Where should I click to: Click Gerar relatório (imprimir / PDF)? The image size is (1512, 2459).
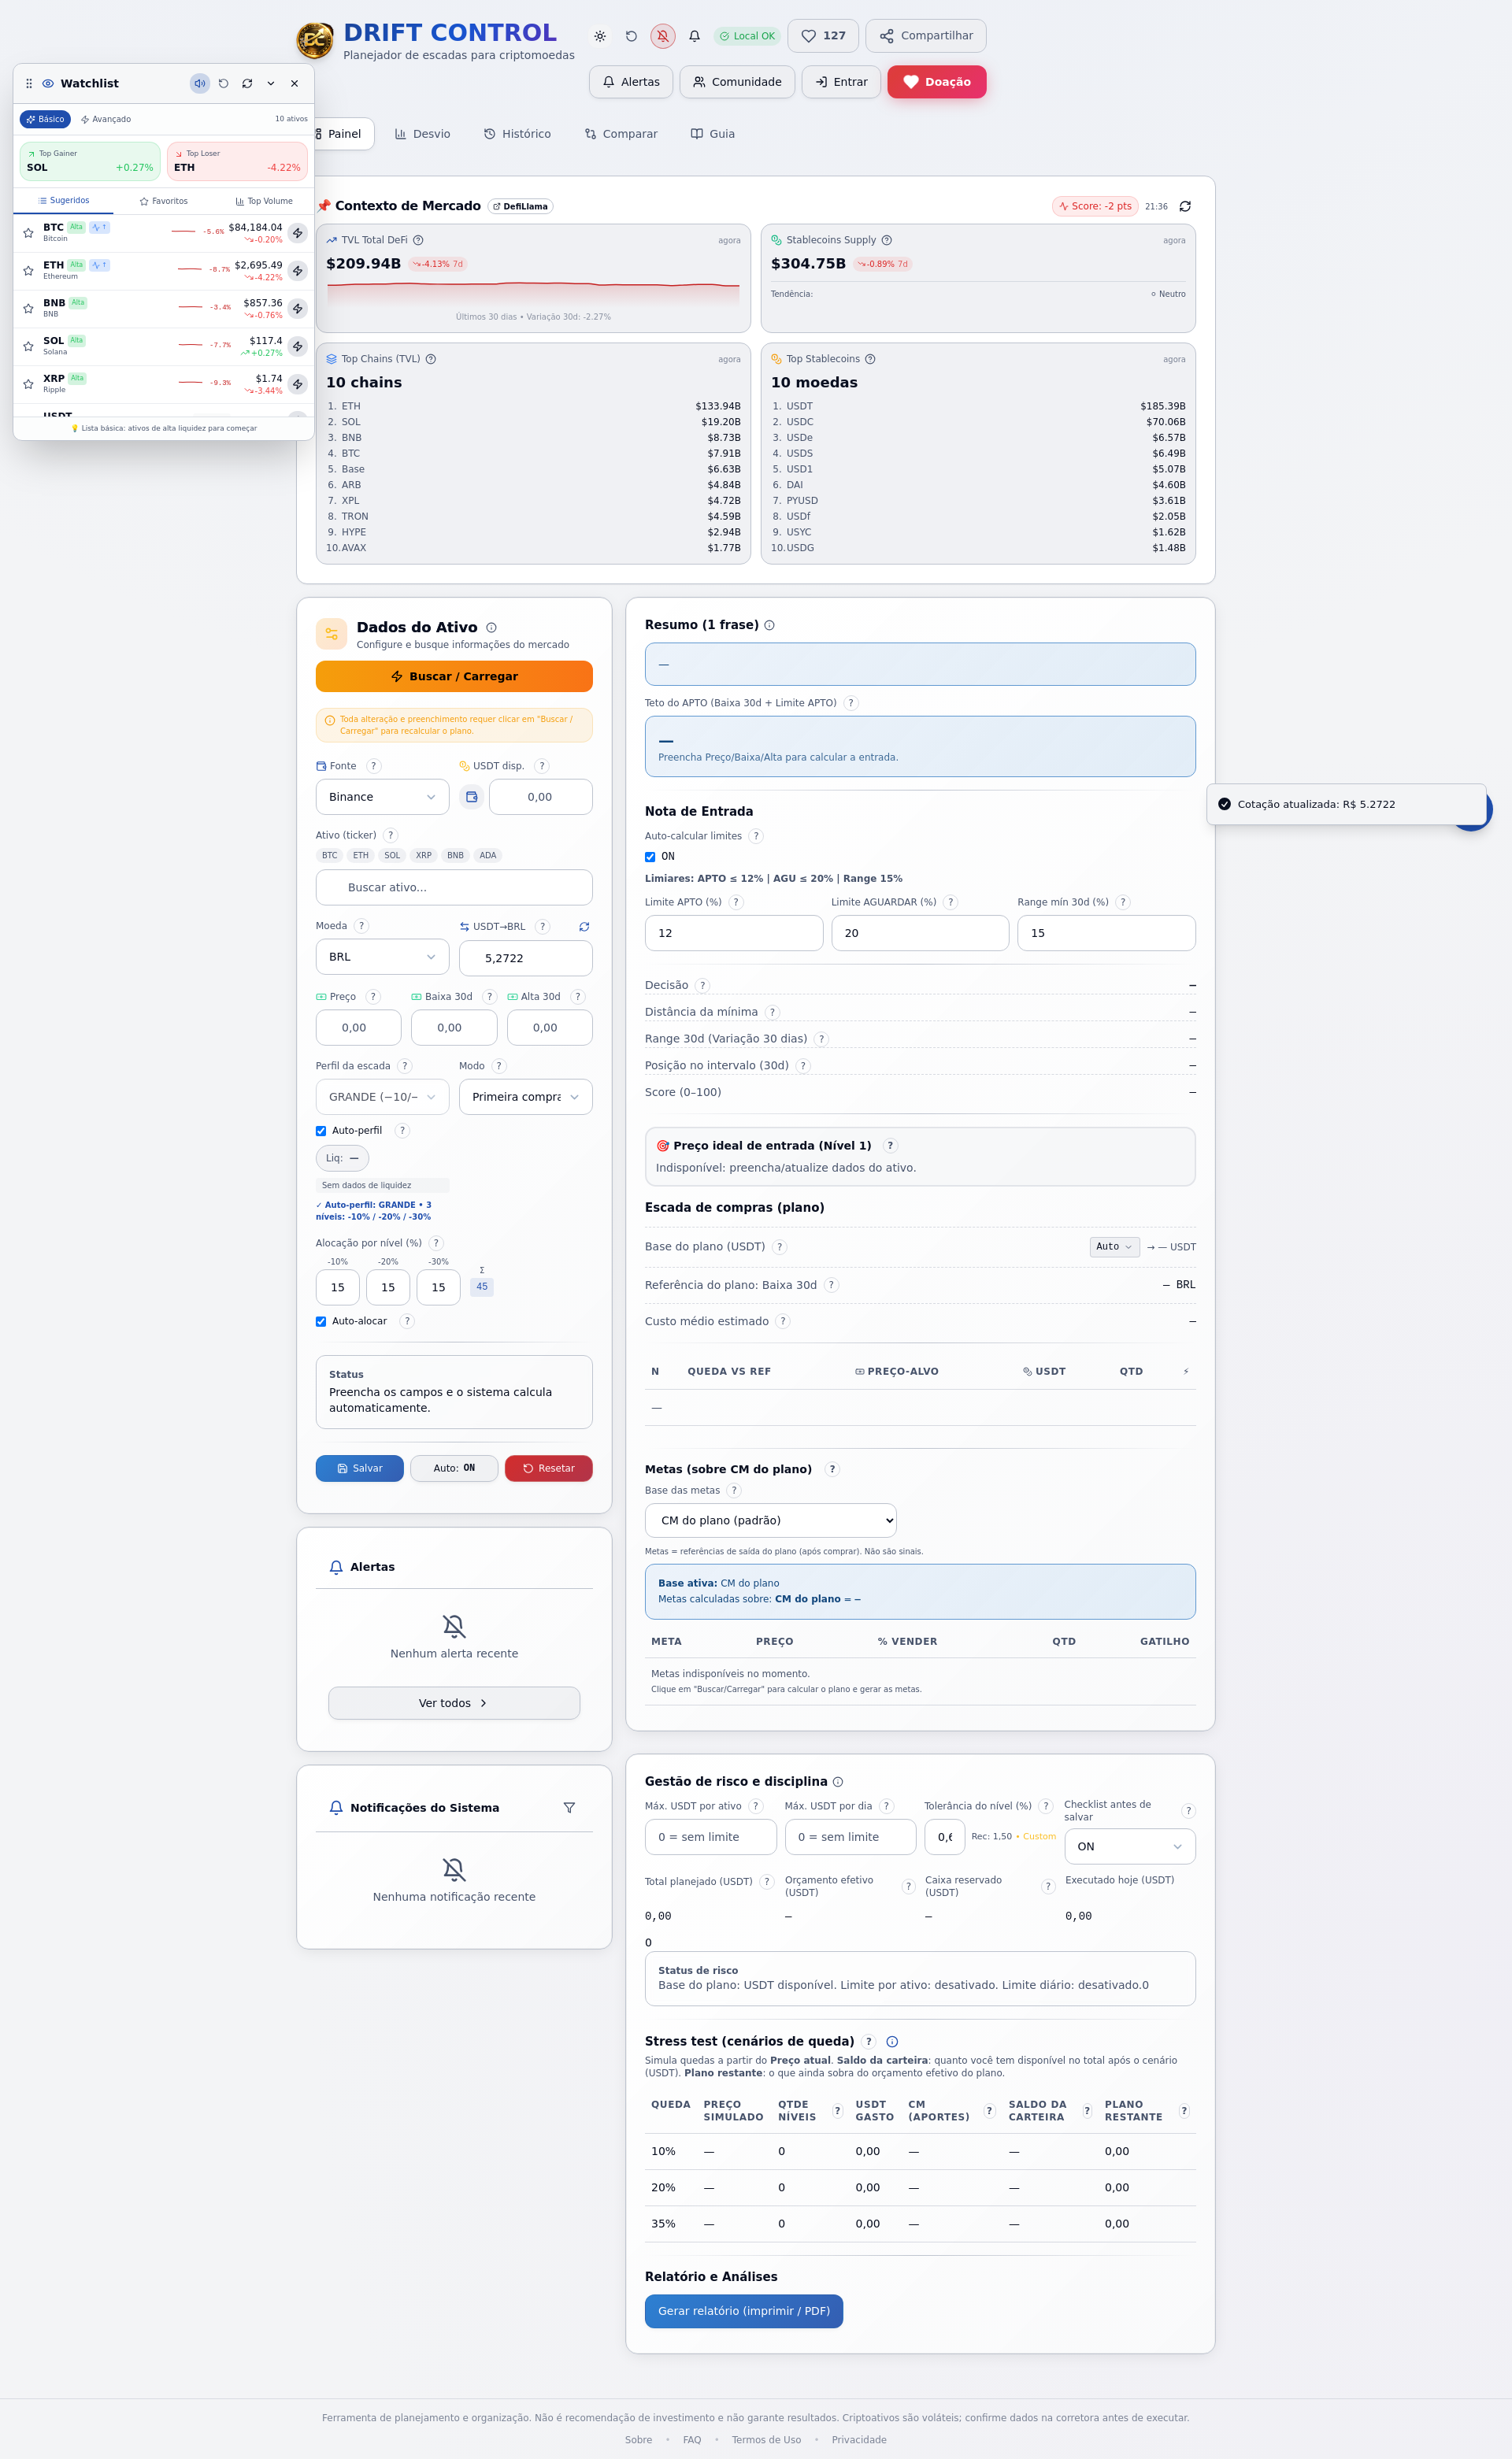[x=743, y=2312]
